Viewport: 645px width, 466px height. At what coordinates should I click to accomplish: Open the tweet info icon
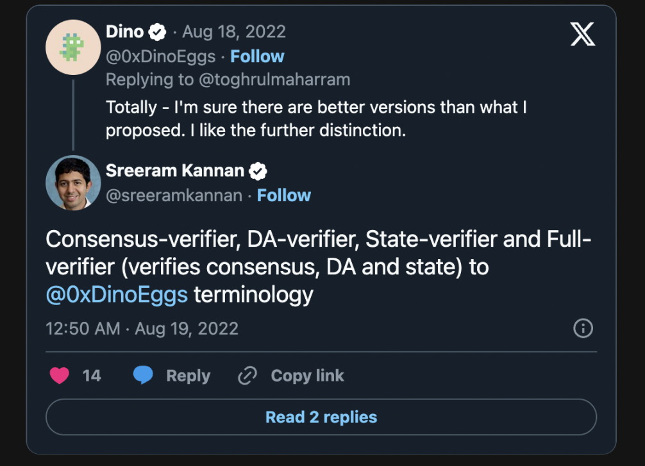pyautogui.click(x=582, y=329)
